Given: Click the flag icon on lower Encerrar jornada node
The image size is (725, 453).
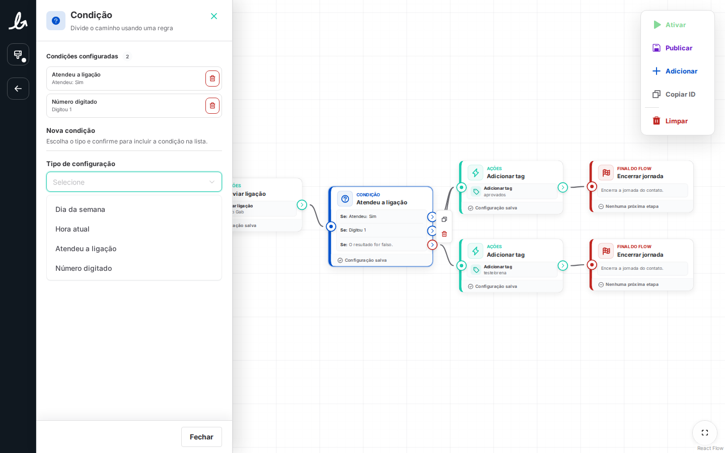Looking at the screenshot, I should click(x=606, y=251).
